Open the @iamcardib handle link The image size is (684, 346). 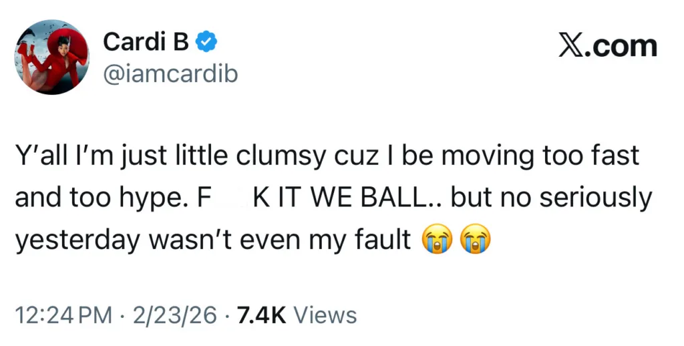click(x=170, y=74)
